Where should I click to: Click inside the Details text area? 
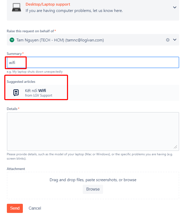93,131
